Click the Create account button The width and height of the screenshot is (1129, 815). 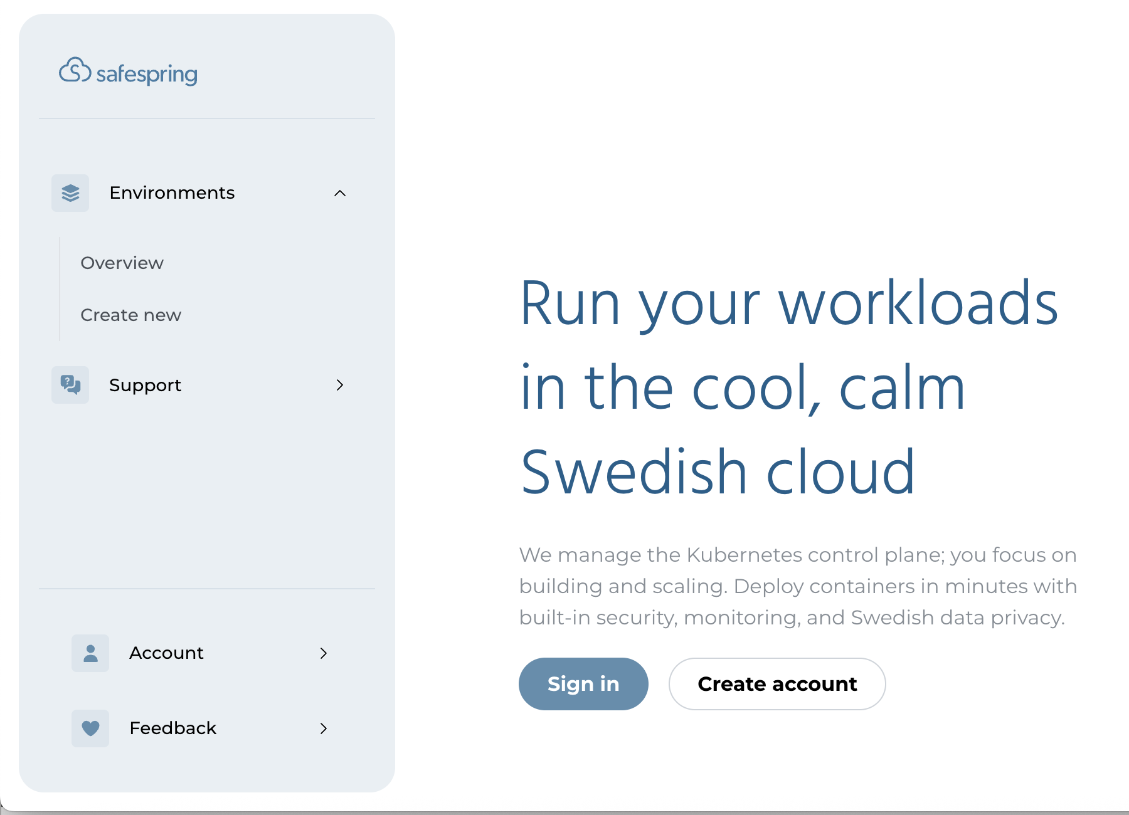pyautogui.click(x=777, y=684)
